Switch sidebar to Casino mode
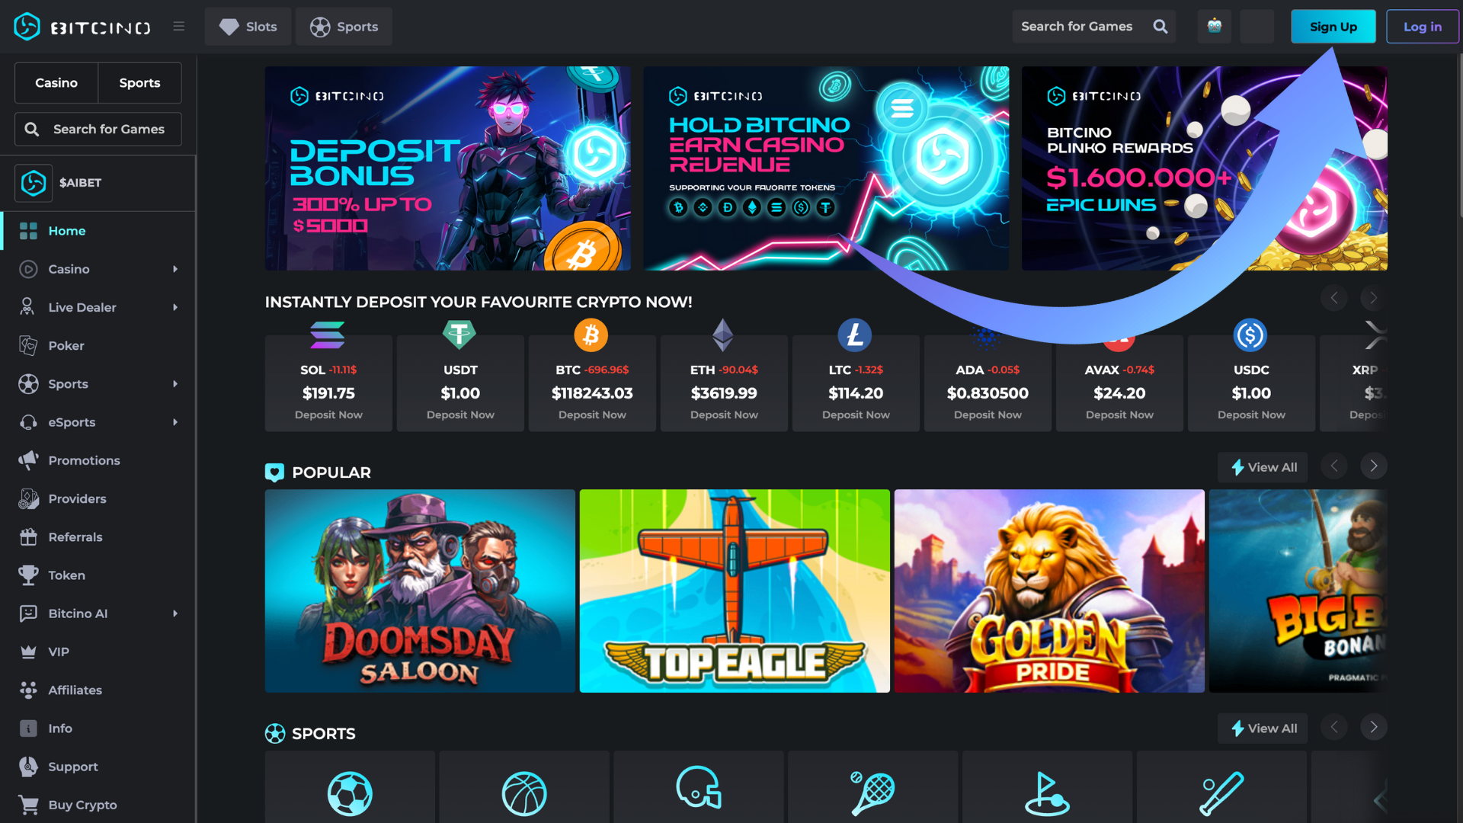Image resolution: width=1463 pixels, height=823 pixels. point(56,83)
